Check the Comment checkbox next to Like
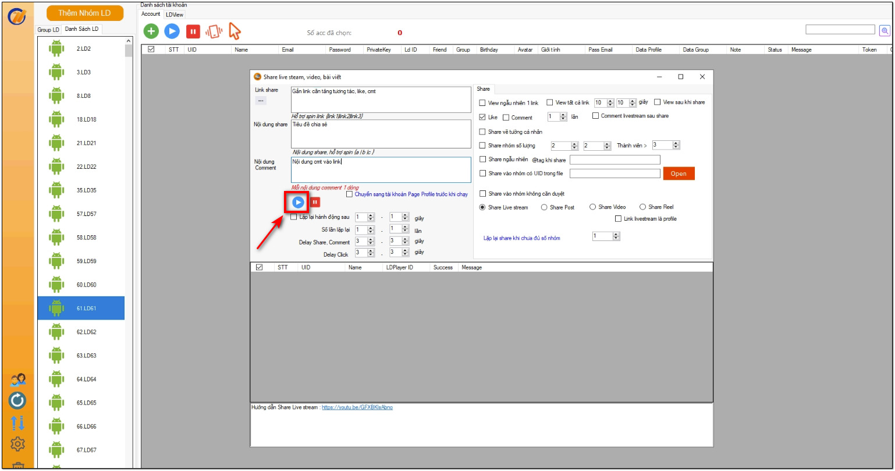 coord(506,117)
